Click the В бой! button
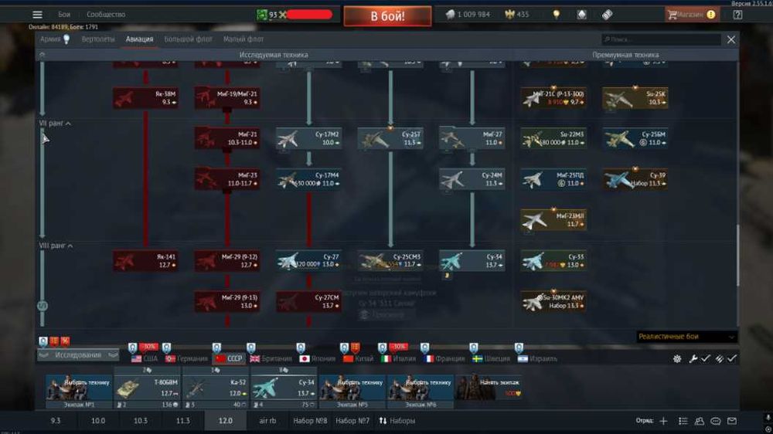773x434 pixels. 387,15
